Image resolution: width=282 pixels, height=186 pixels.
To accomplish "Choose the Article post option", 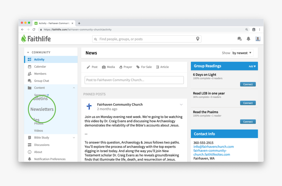I will (x=162, y=67).
